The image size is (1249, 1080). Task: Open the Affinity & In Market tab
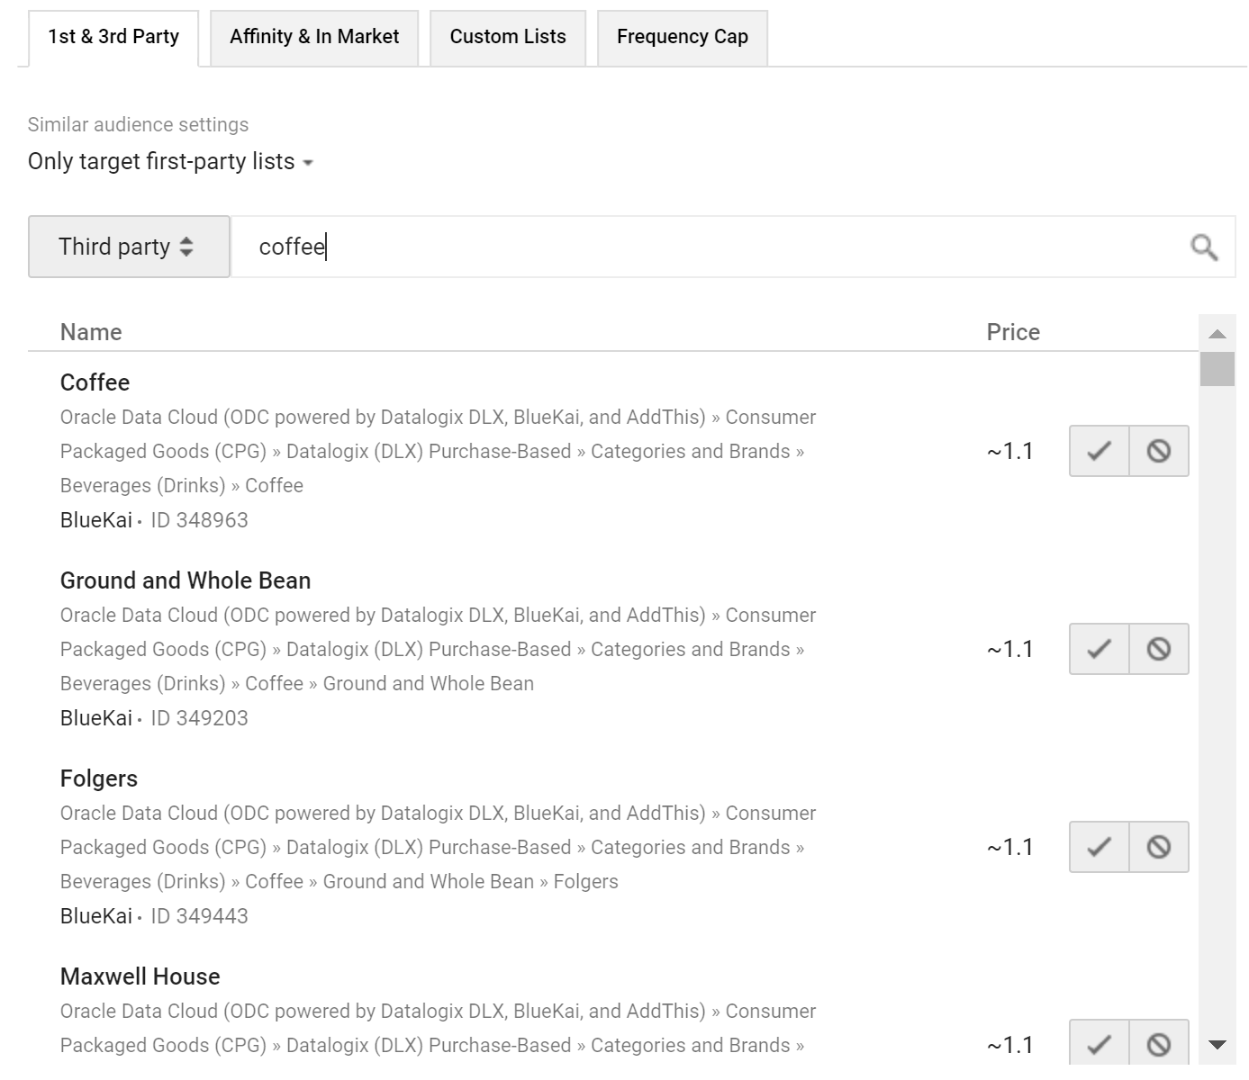[314, 38]
